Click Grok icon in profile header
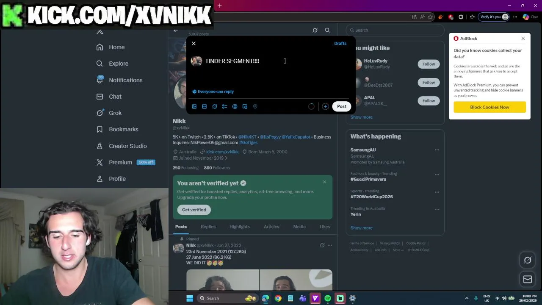Image resolution: width=542 pixels, height=305 pixels. pyautogui.click(x=315, y=30)
